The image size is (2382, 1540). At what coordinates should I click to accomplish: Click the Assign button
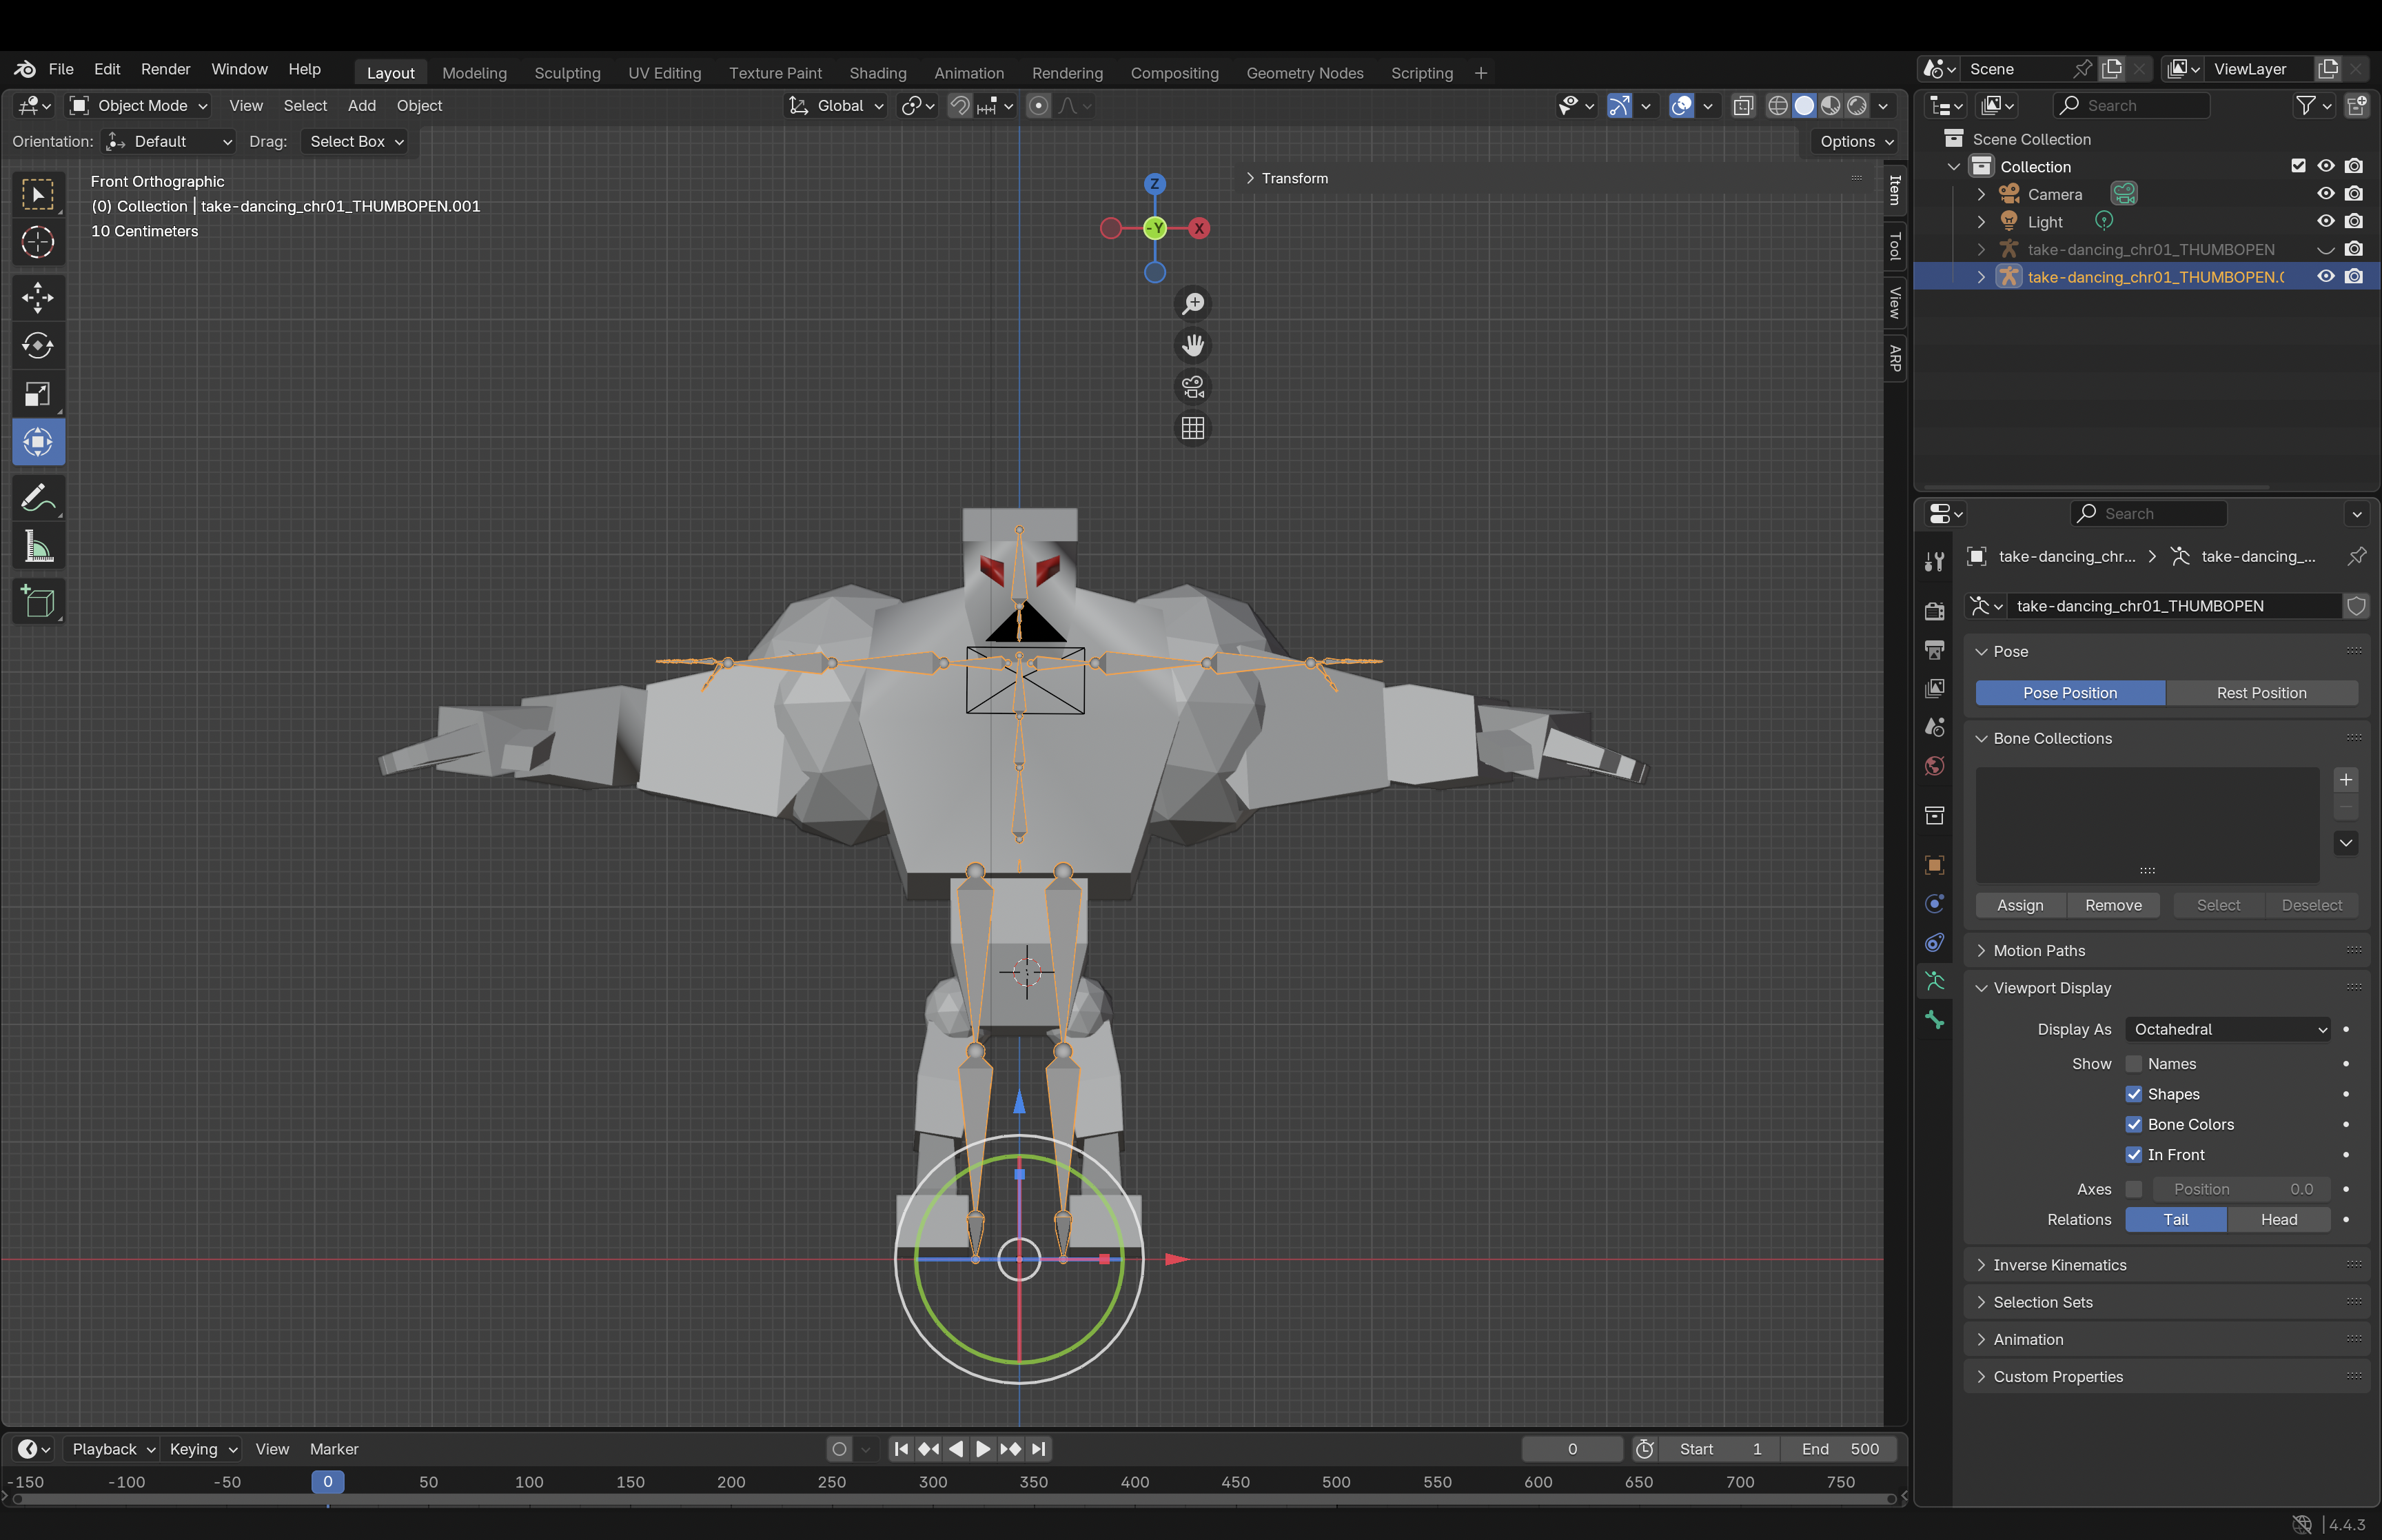(x=2020, y=905)
